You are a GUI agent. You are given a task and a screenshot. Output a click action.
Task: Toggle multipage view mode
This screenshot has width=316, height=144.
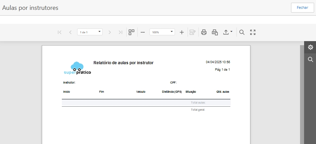[x=131, y=32]
